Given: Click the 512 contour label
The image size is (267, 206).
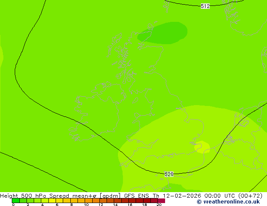Looking at the screenshot, I should click(x=205, y=6).
